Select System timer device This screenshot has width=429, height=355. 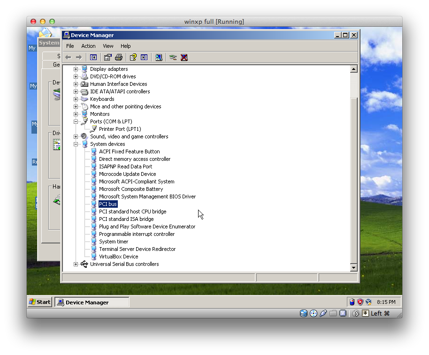coord(114,242)
